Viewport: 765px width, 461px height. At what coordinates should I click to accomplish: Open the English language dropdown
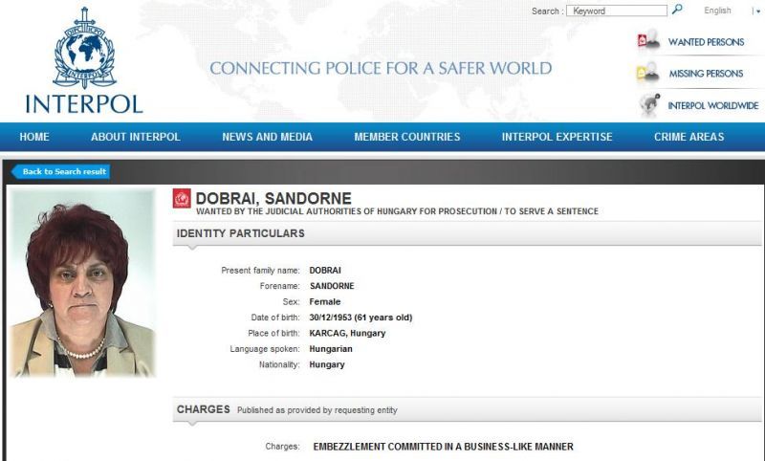point(718,11)
